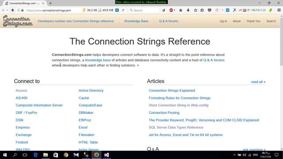This screenshot has height=159, width=283.
Task: Save page to Pocket icon
Action: tap(210, 10)
